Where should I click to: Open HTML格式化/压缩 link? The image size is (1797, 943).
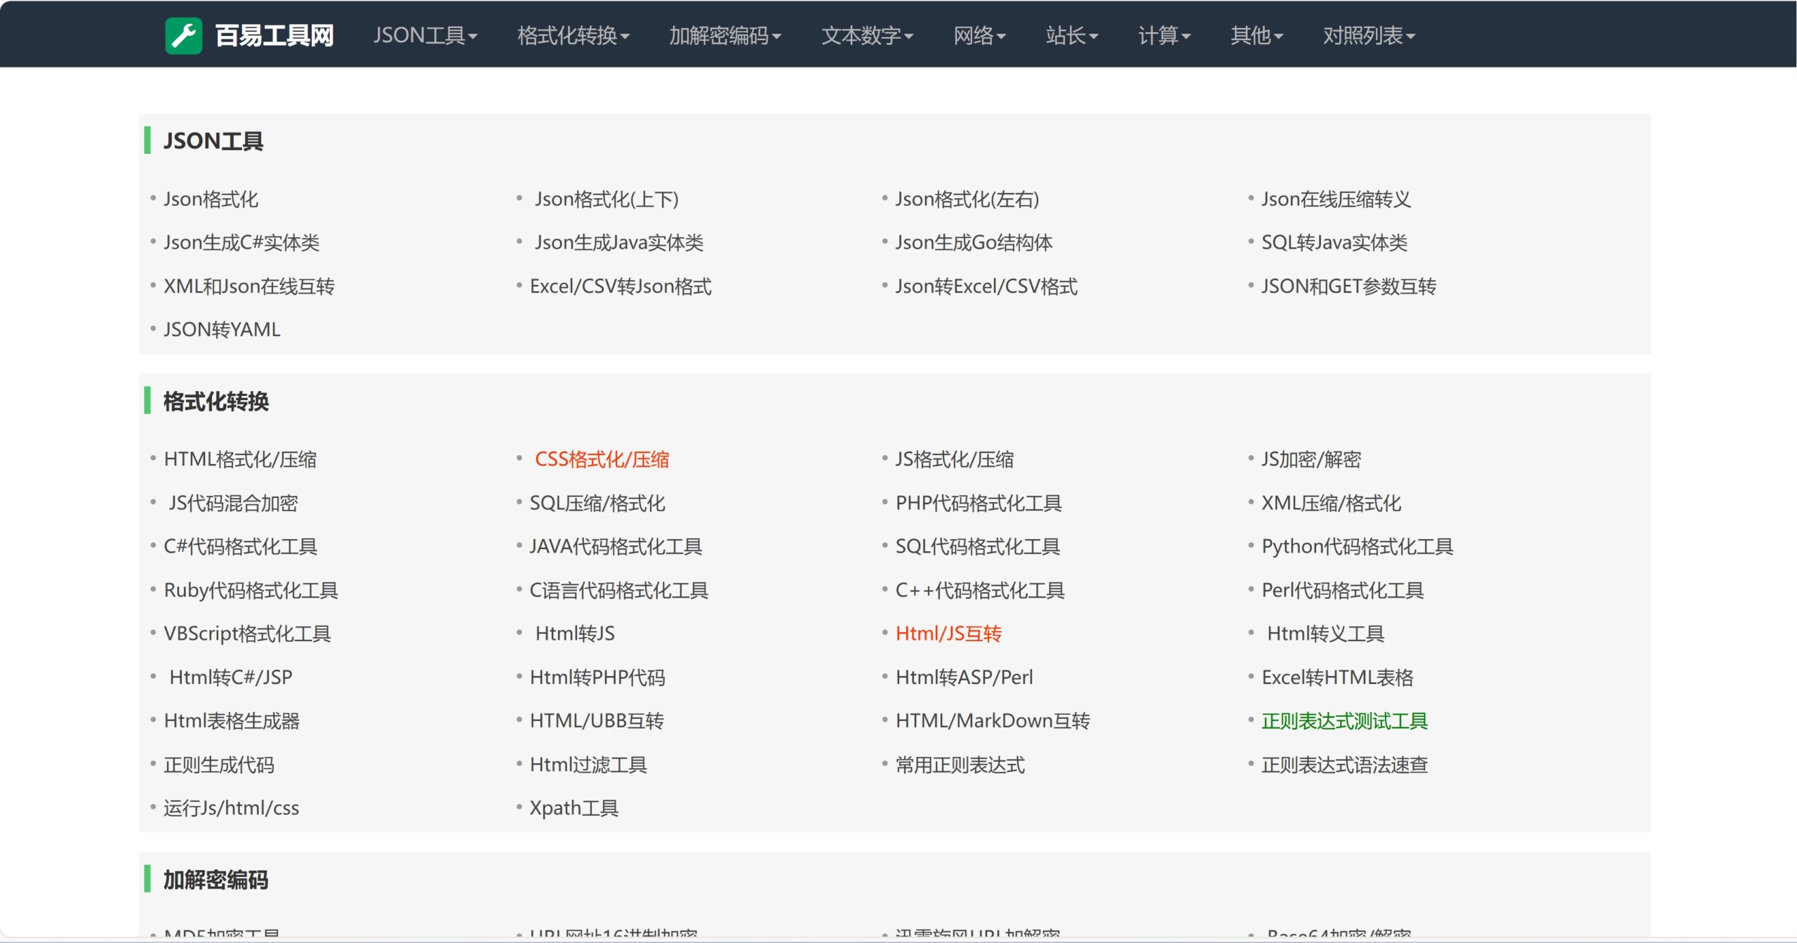tap(240, 460)
